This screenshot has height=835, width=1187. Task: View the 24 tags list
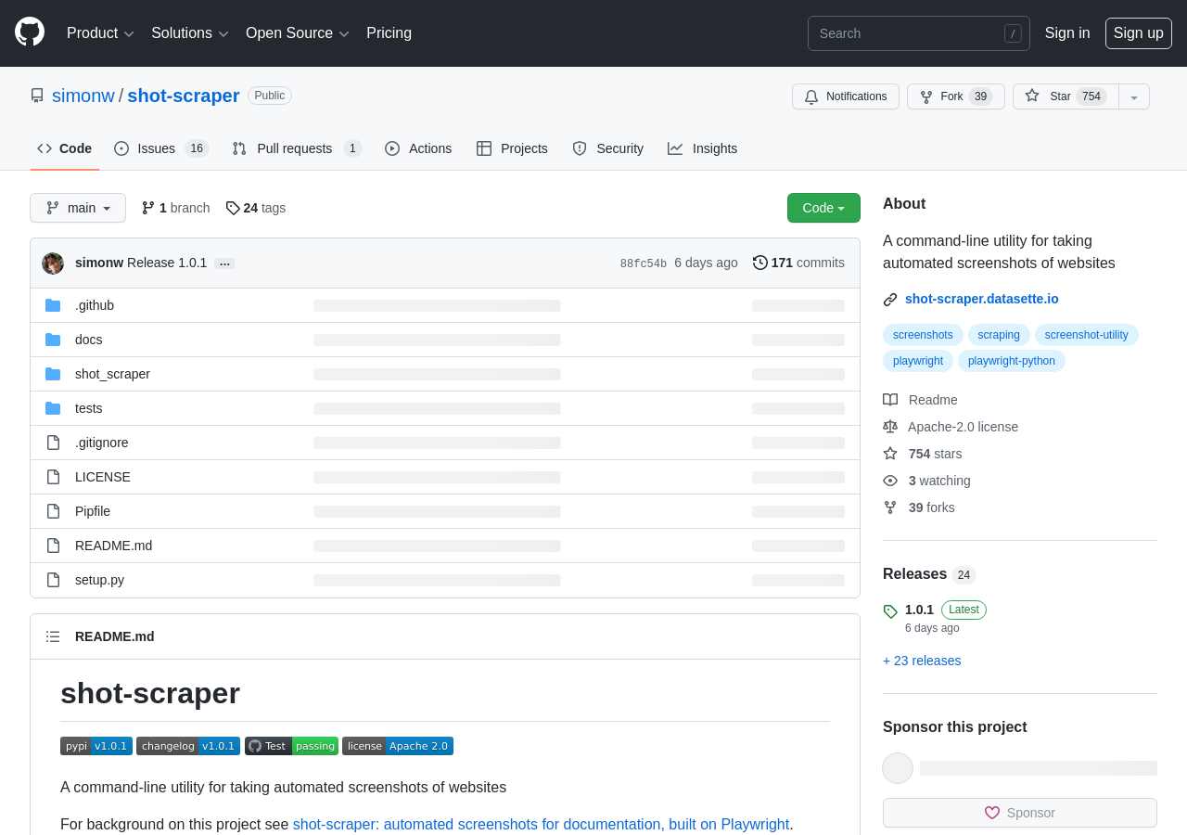point(256,208)
